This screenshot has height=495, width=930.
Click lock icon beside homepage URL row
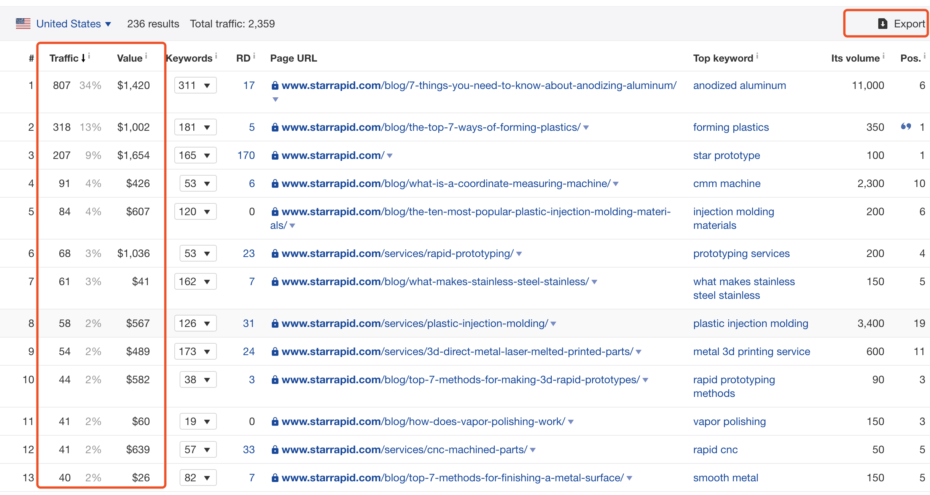[x=275, y=155]
